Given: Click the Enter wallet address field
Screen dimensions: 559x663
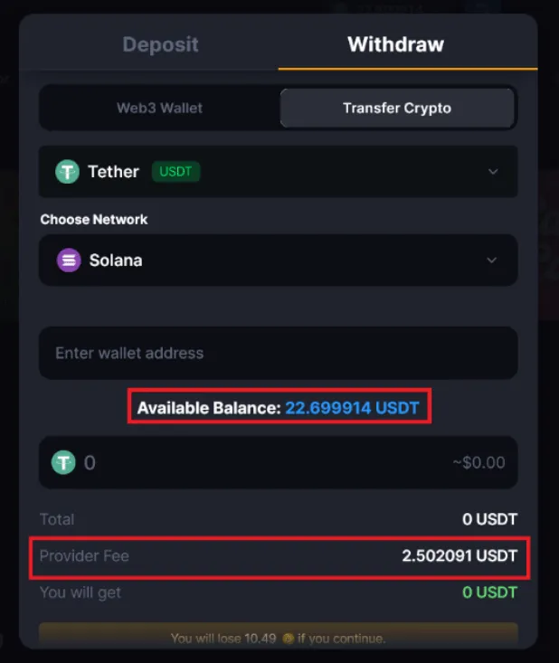Looking at the screenshot, I should 279,353.
